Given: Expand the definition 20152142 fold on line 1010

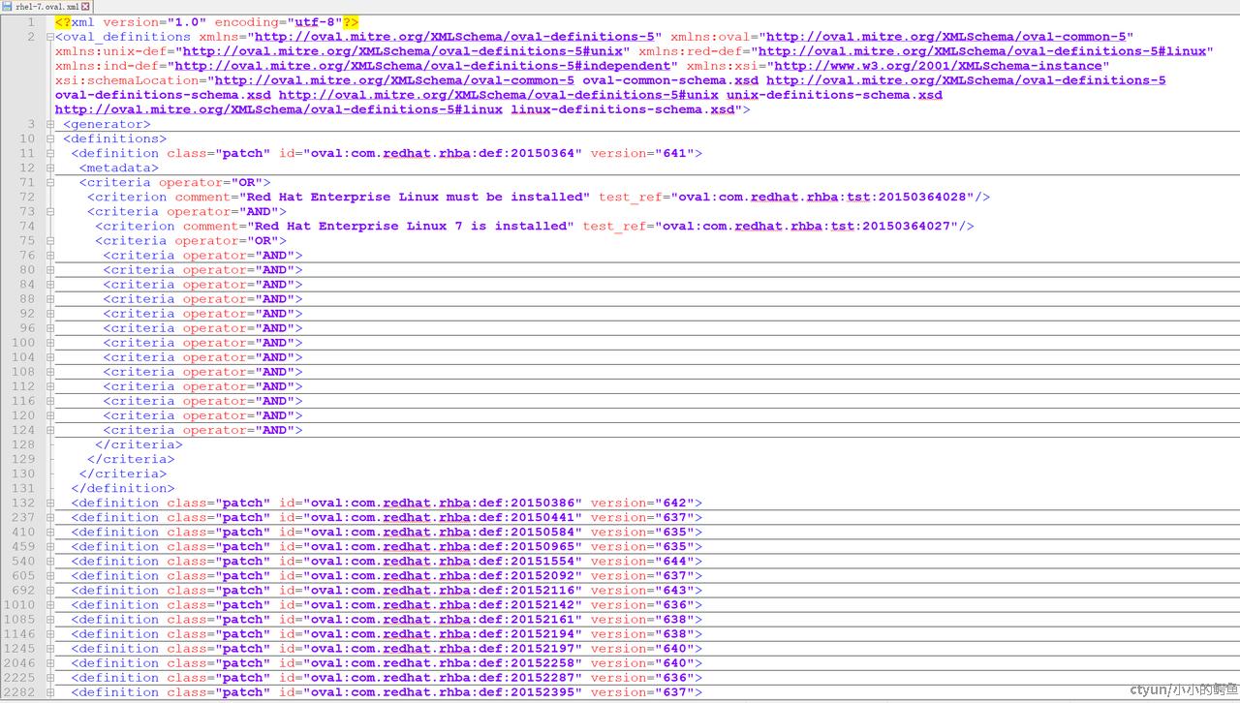Looking at the screenshot, I should coord(50,605).
